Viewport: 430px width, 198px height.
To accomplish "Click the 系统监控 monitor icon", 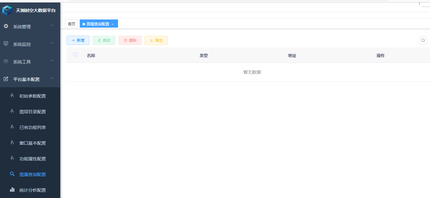I will click(x=6, y=44).
